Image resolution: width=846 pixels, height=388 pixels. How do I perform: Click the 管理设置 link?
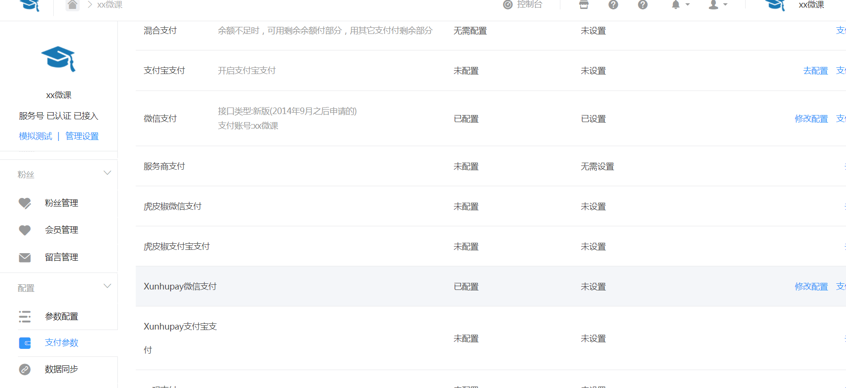tap(82, 136)
